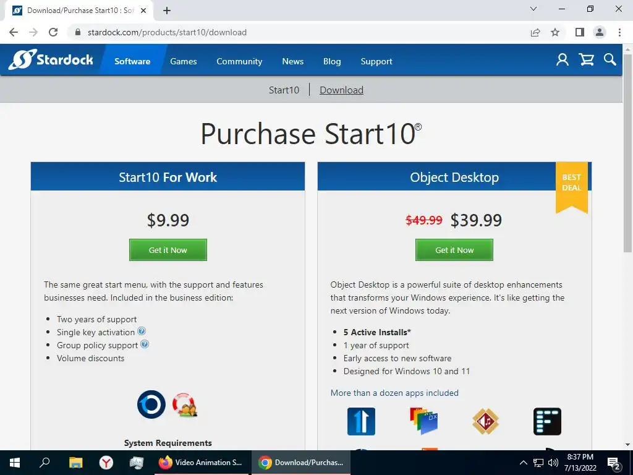Open the News menu item

click(x=292, y=61)
